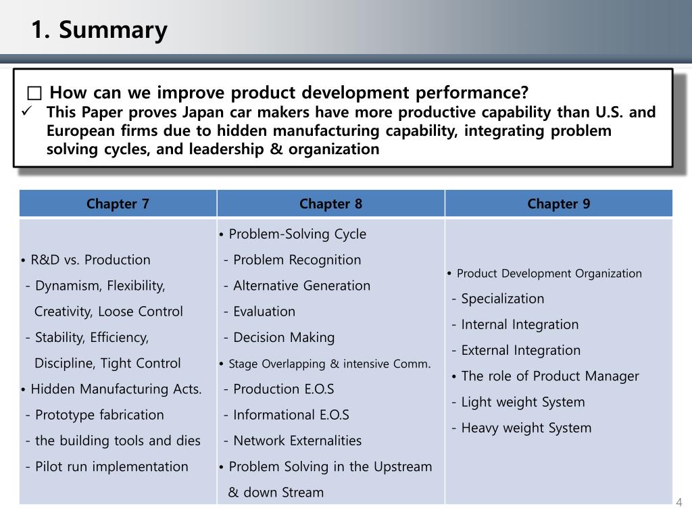The width and height of the screenshot is (692, 519).
Task: Click 'Problem Solving in the Upstream' bullet
Action: pyautogui.click(x=330, y=466)
